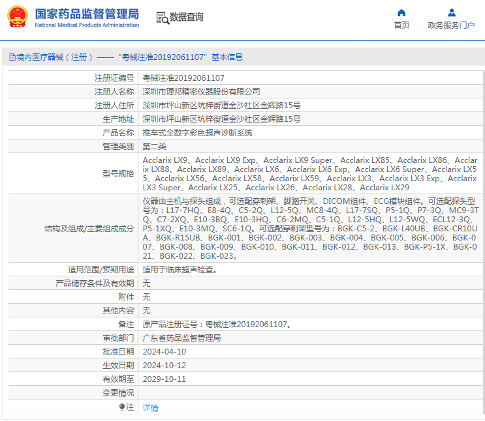Click the empty 变更情况 value cell
The image size is (485, 421).
click(x=310, y=392)
